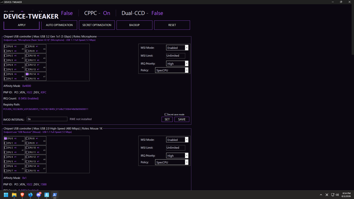Open File Explorer from the taskbar
Viewport: 354px width, 199px height.
(x=14, y=195)
